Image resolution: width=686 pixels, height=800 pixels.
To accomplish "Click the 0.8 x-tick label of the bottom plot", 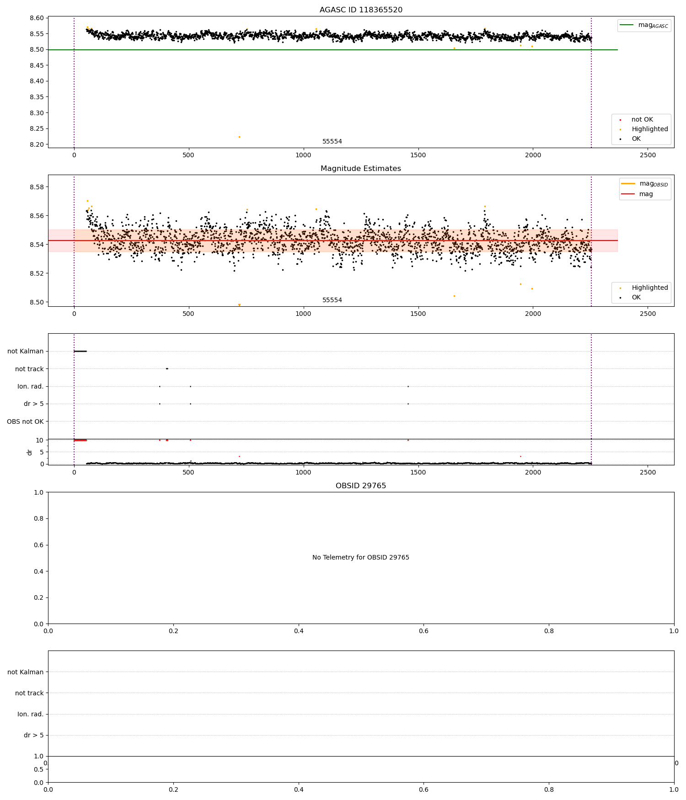I will (x=549, y=790).
